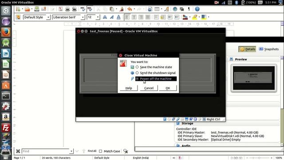Switch to Snapshots tab in VirtualBox Manager
The image size is (284, 160).
coord(269,49)
